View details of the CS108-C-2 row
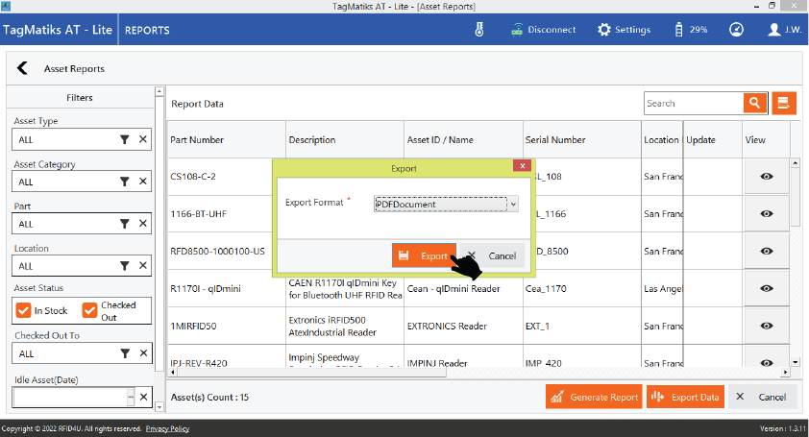The height and width of the screenshot is (437, 809). [766, 177]
